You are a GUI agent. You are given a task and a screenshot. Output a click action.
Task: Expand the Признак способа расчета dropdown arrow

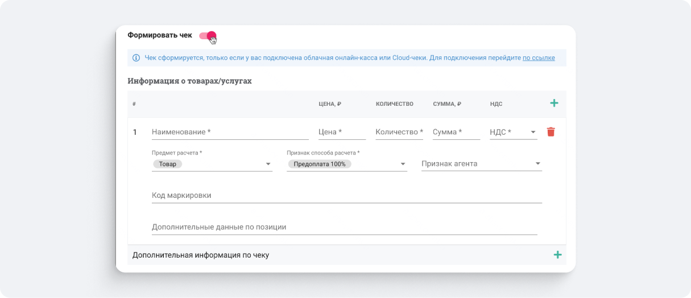403,164
